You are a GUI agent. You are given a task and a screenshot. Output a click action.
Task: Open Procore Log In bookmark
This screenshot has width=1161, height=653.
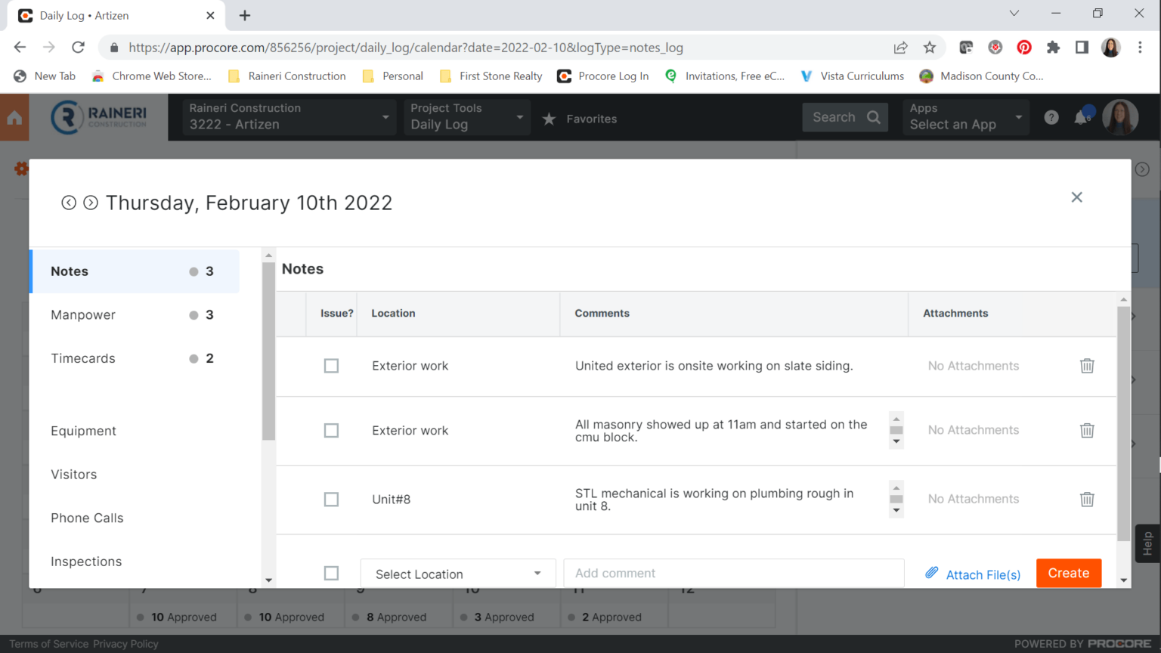(603, 76)
